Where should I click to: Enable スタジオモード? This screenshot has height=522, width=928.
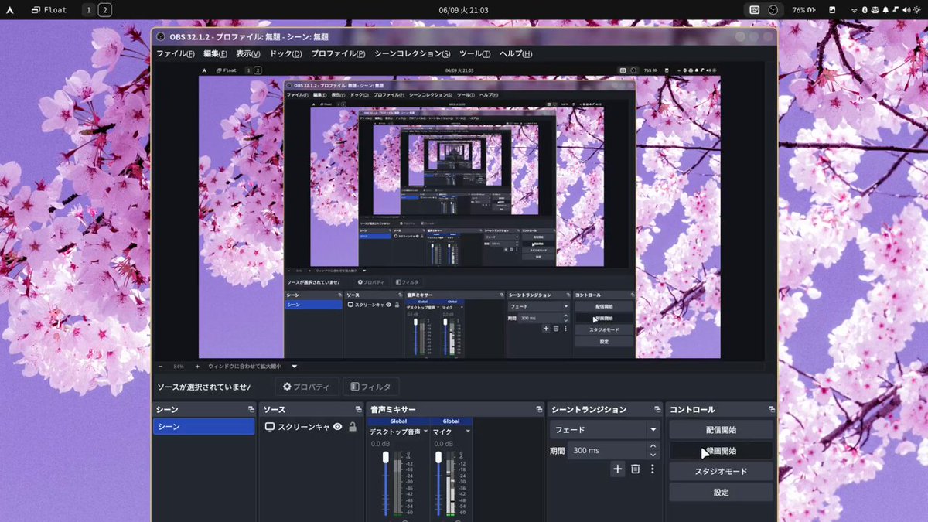(721, 471)
